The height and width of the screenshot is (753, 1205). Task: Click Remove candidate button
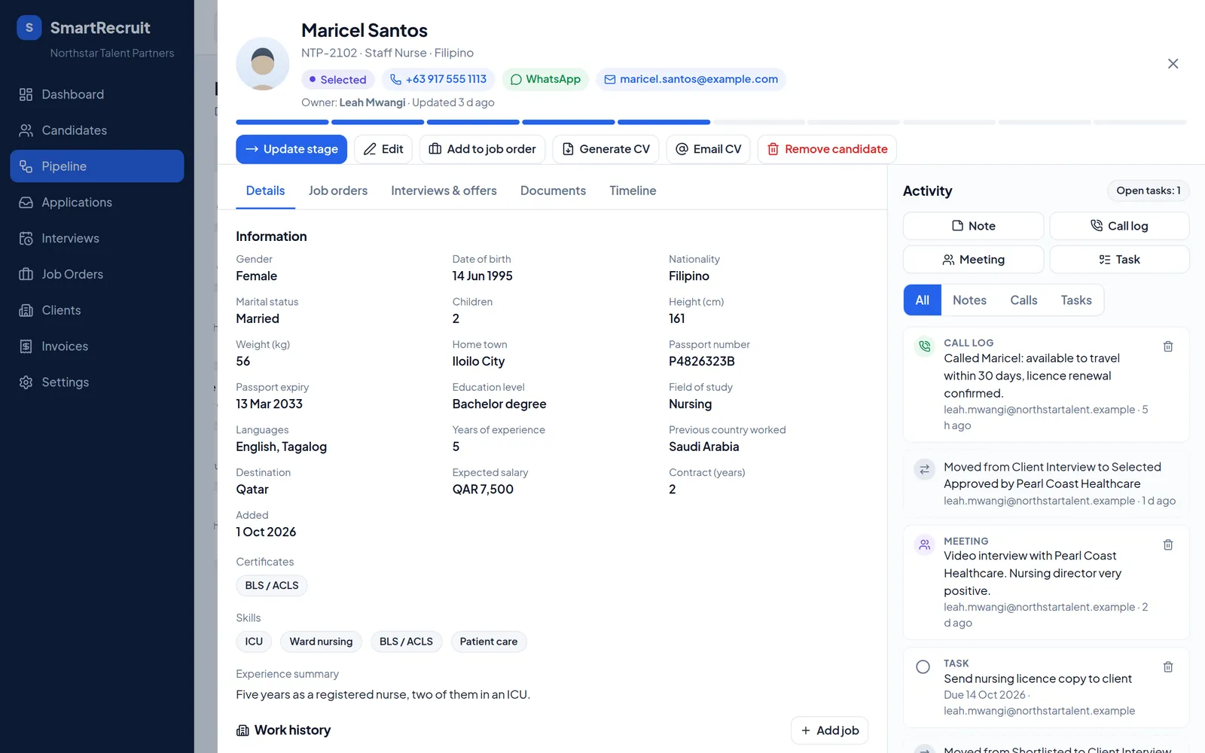click(827, 149)
